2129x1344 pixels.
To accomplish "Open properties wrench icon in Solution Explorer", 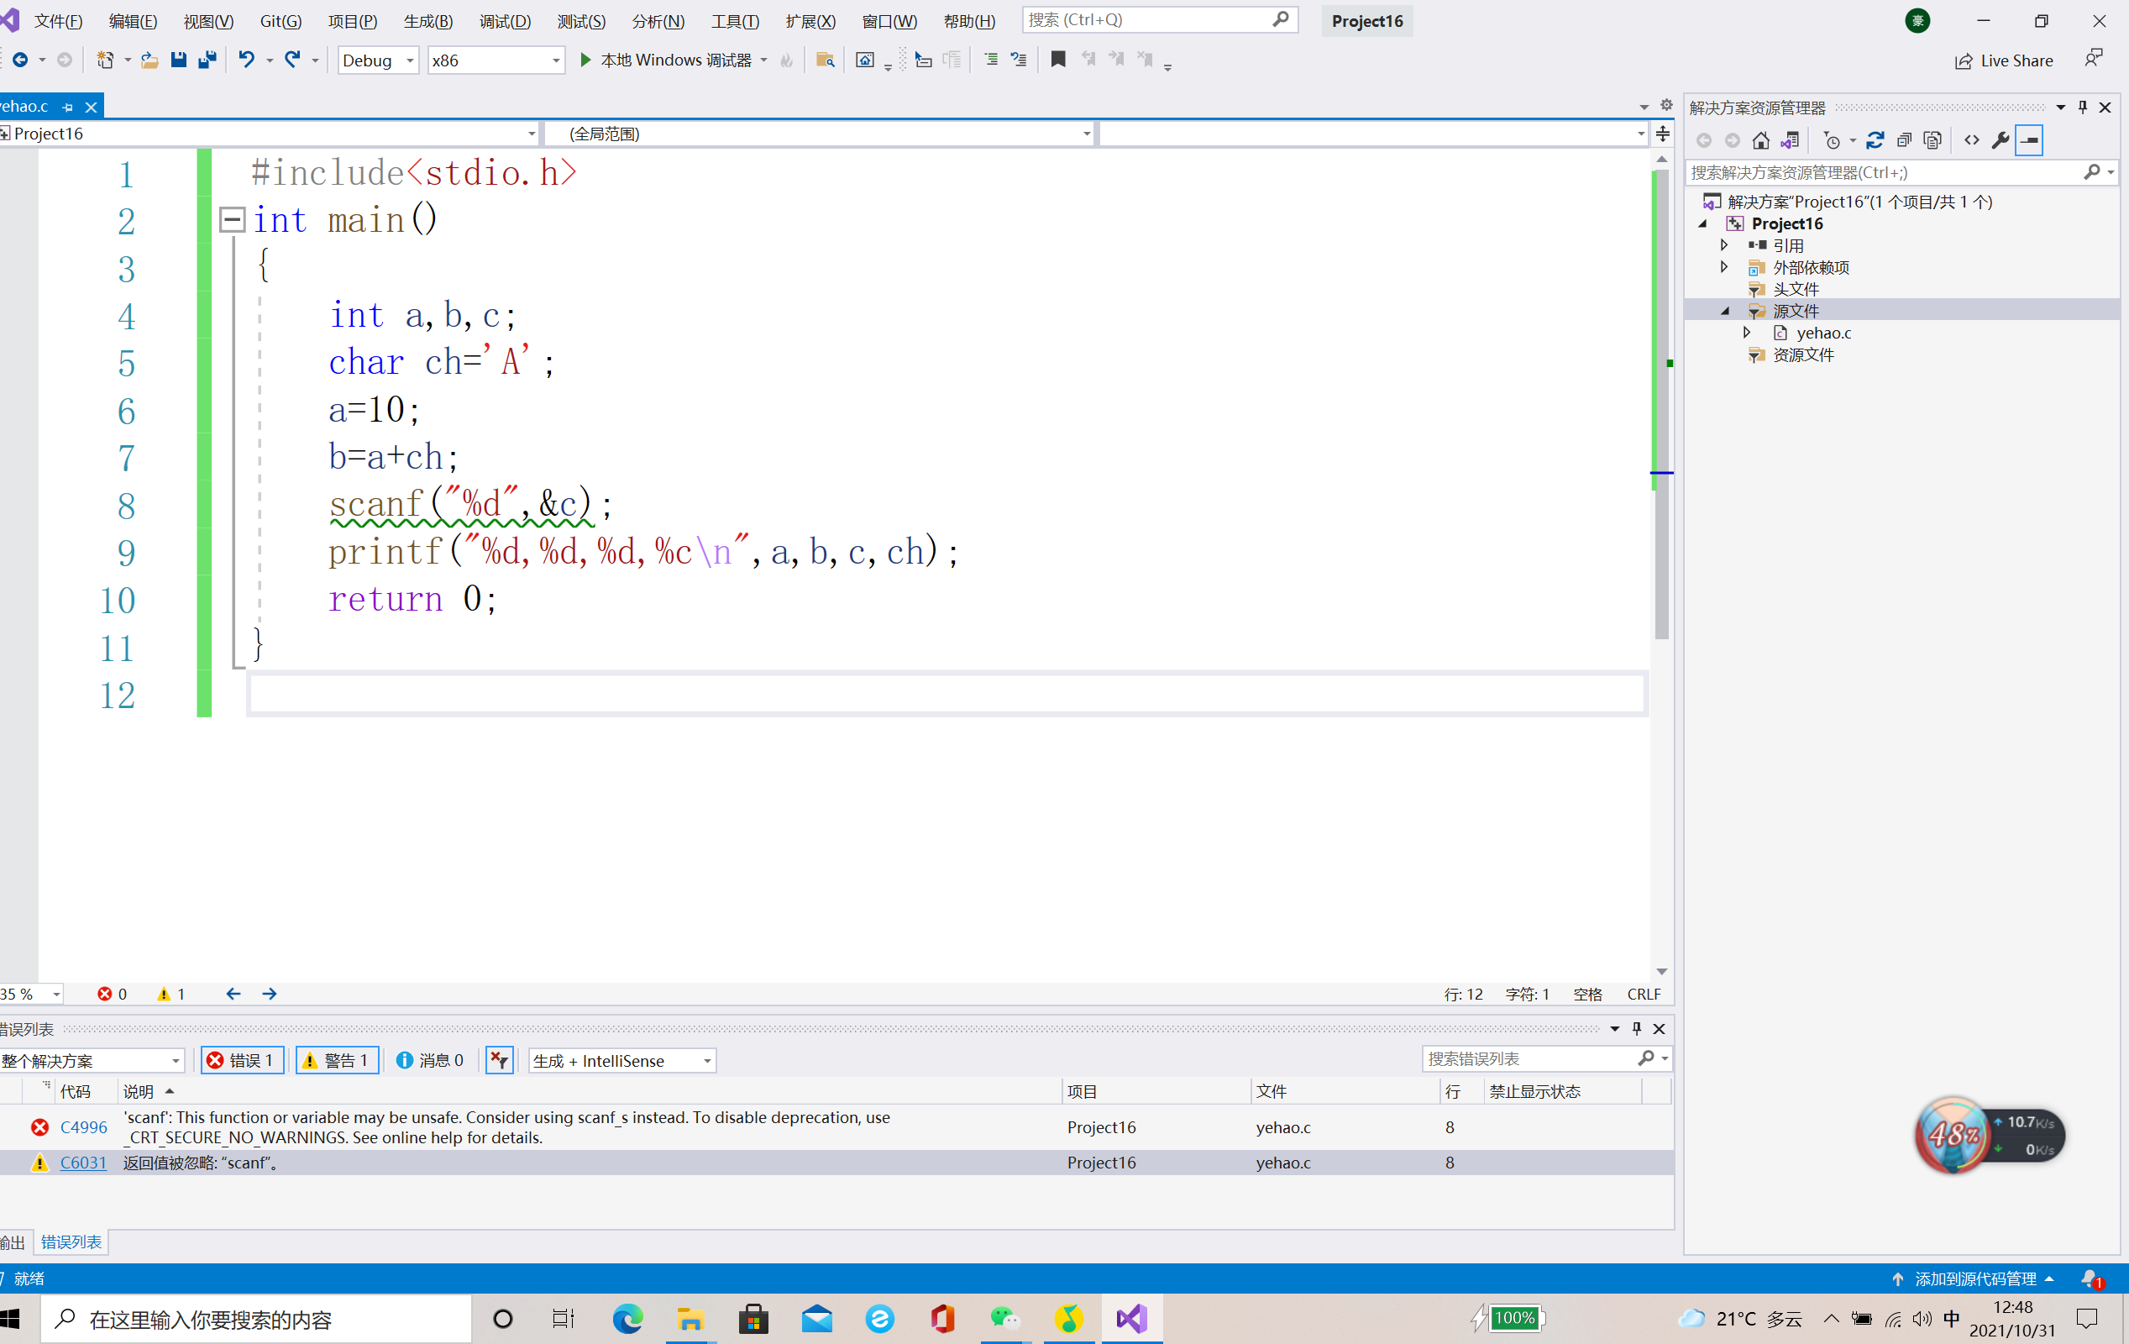I will pos(2000,140).
